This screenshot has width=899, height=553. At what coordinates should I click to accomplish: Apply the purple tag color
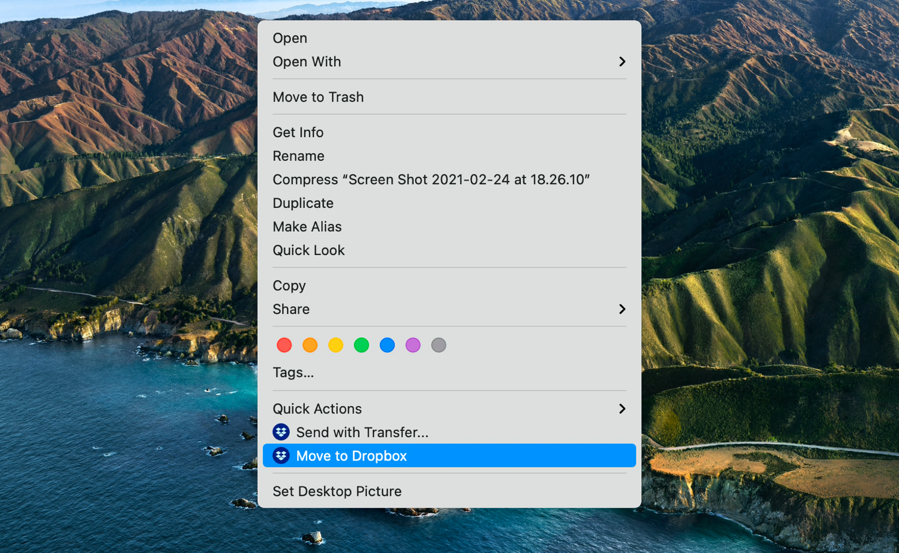click(x=413, y=345)
